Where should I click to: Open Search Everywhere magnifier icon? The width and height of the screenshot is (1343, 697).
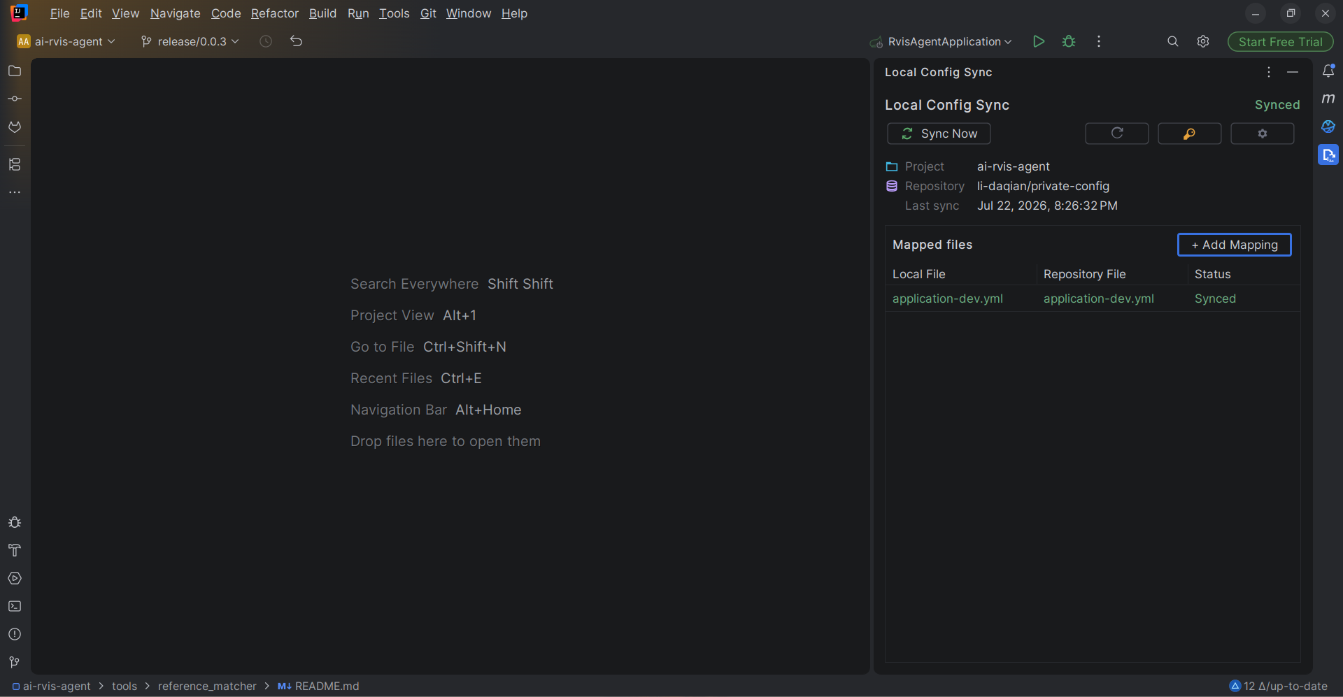click(x=1173, y=41)
